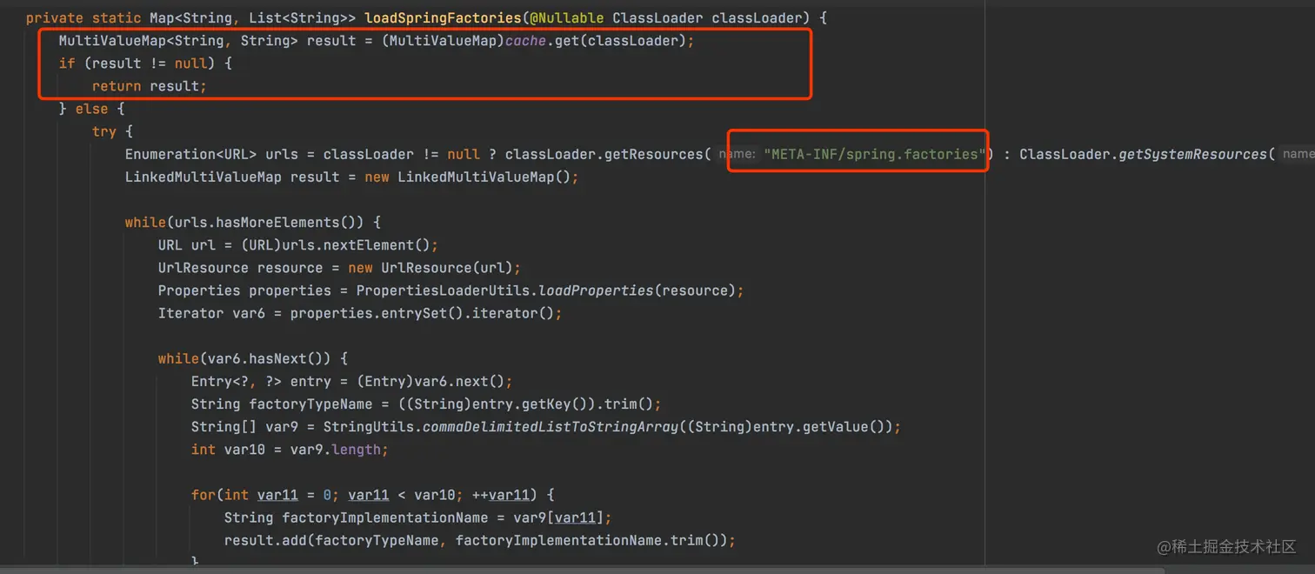
Task: Click the 'private' keyword
Action: (x=55, y=18)
